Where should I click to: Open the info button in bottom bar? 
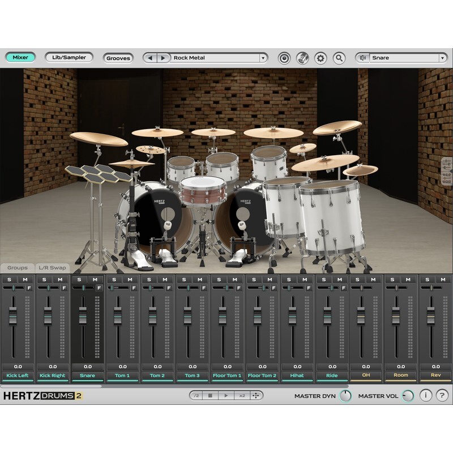click(x=425, y=396)
